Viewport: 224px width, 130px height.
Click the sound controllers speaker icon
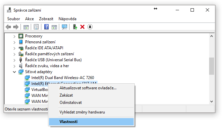(21, 66)
